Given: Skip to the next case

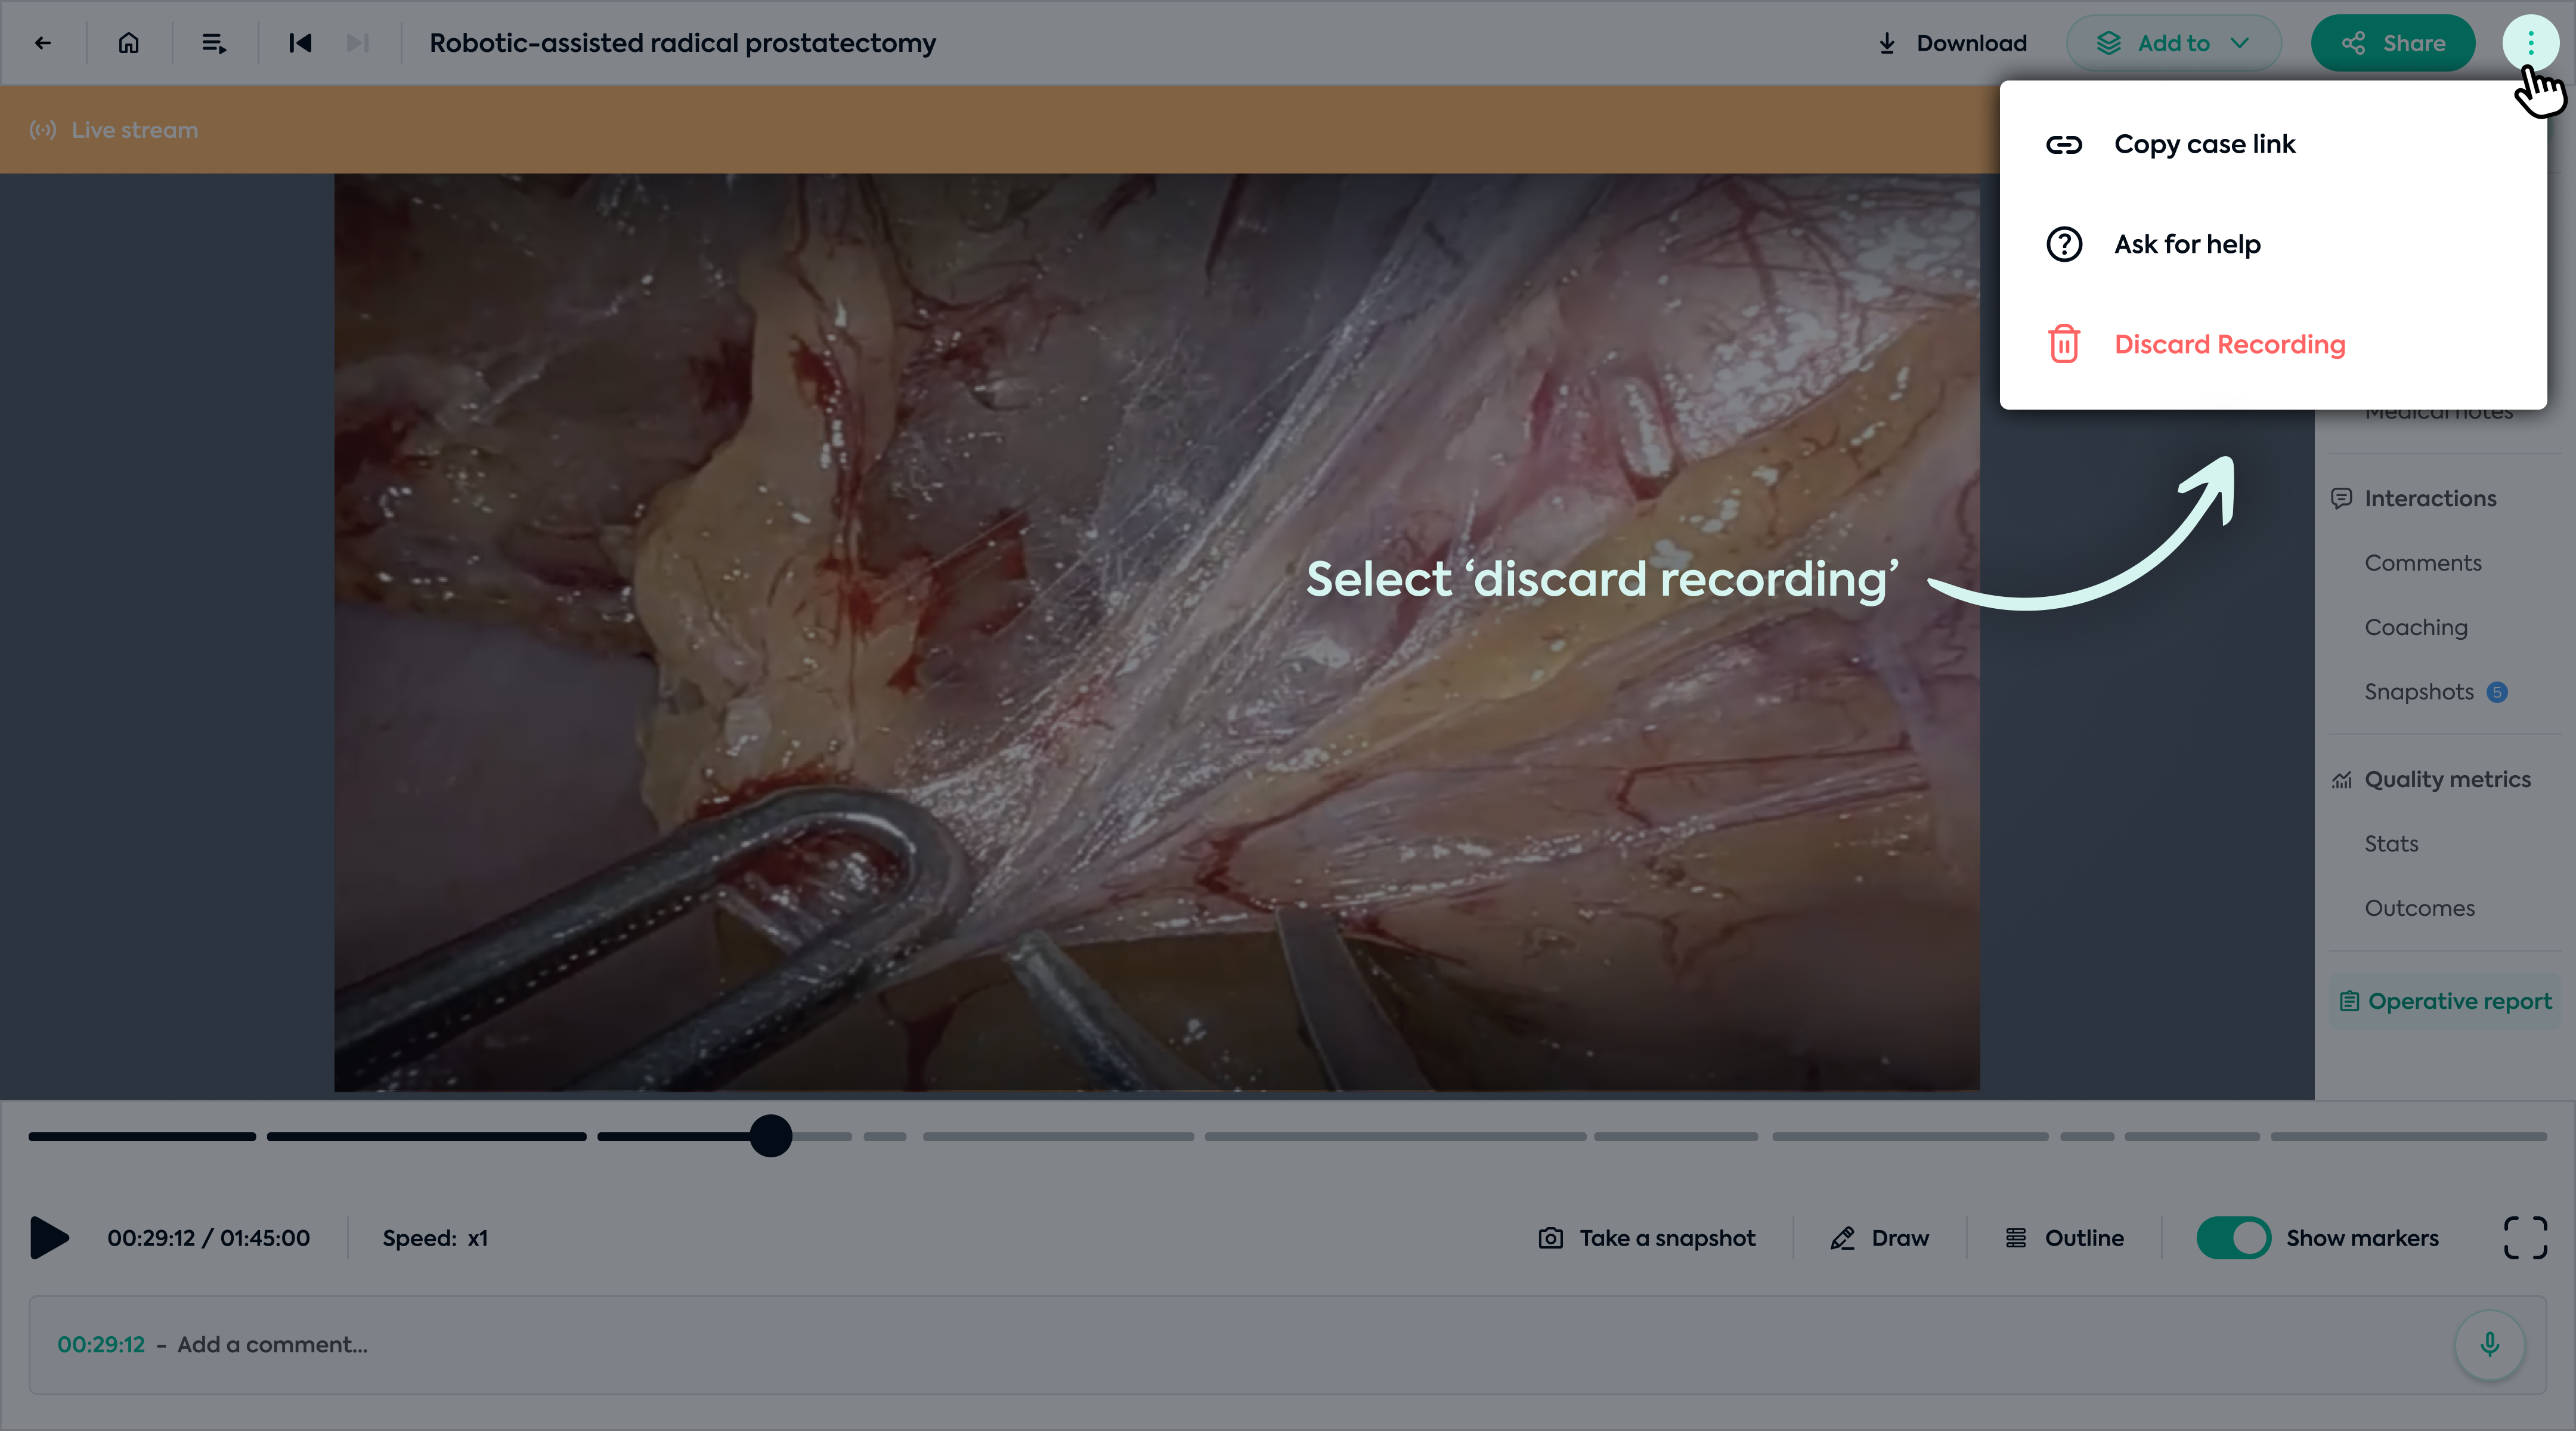Looking at the screenshot, I should 358,43.
